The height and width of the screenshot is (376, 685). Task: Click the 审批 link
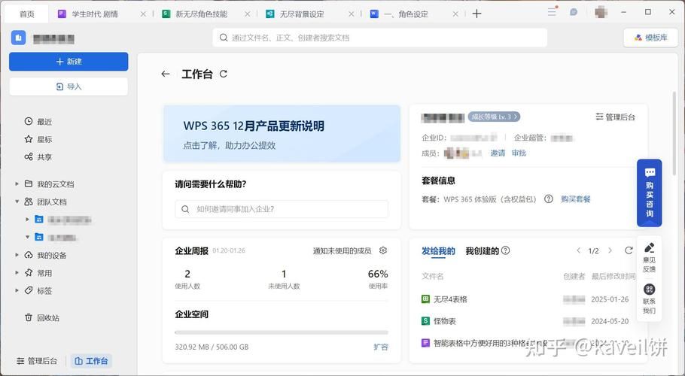(x=519, y=153)
